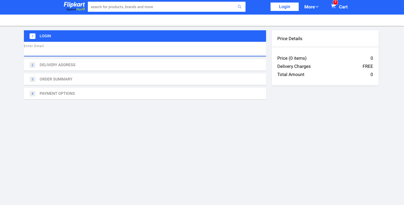
Task: Open the Cart link
Action: pos(343,7)
